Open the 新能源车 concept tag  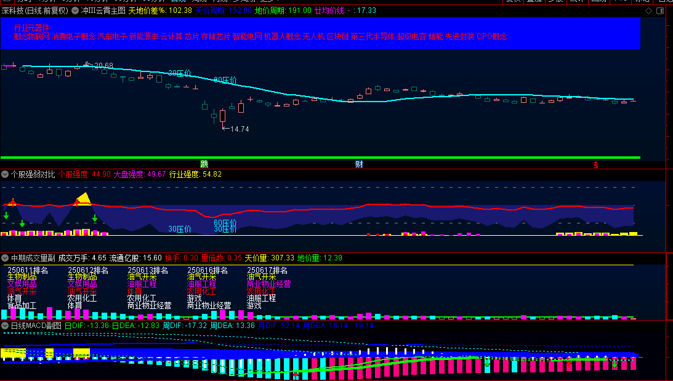144,36
